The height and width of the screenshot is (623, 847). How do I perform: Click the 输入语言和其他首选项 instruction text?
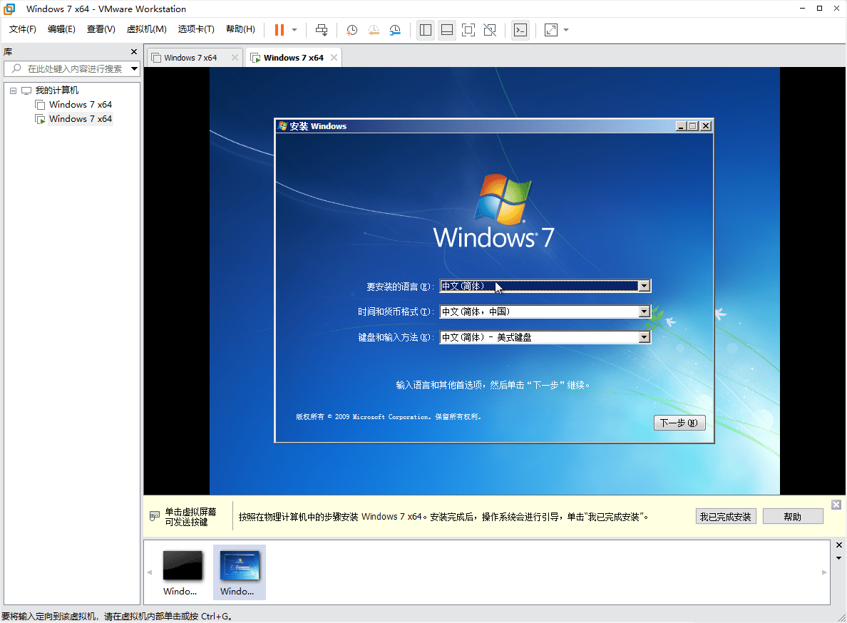(493, 385)
